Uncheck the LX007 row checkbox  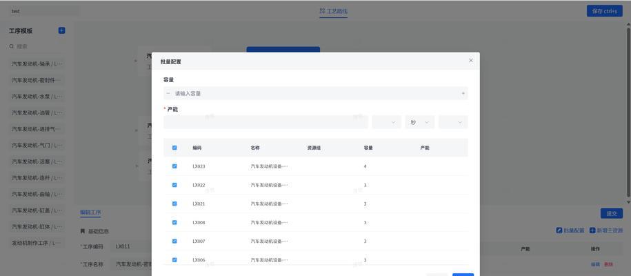[174, 241]
